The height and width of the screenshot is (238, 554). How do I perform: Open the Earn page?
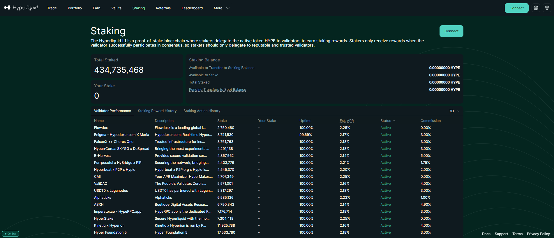96,8
